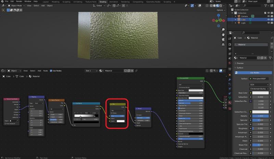Collapse the Surface panel
Screen dimensions: 274x159
click(x=240, y=68)
